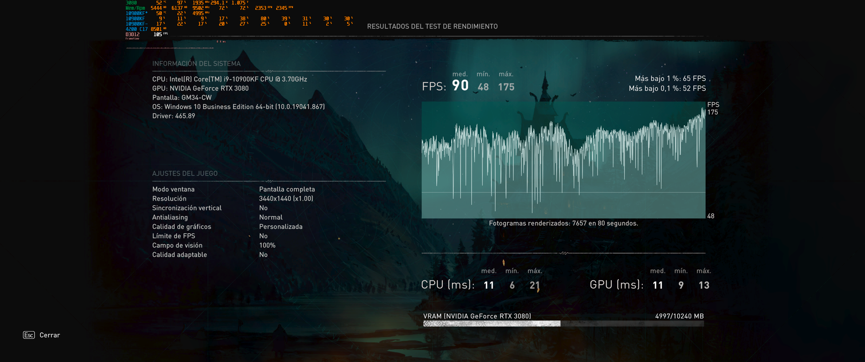Click the AJUSTES DEL JUEGO section header
This screenshot has width=865, height=362.
tap(185, 174)
